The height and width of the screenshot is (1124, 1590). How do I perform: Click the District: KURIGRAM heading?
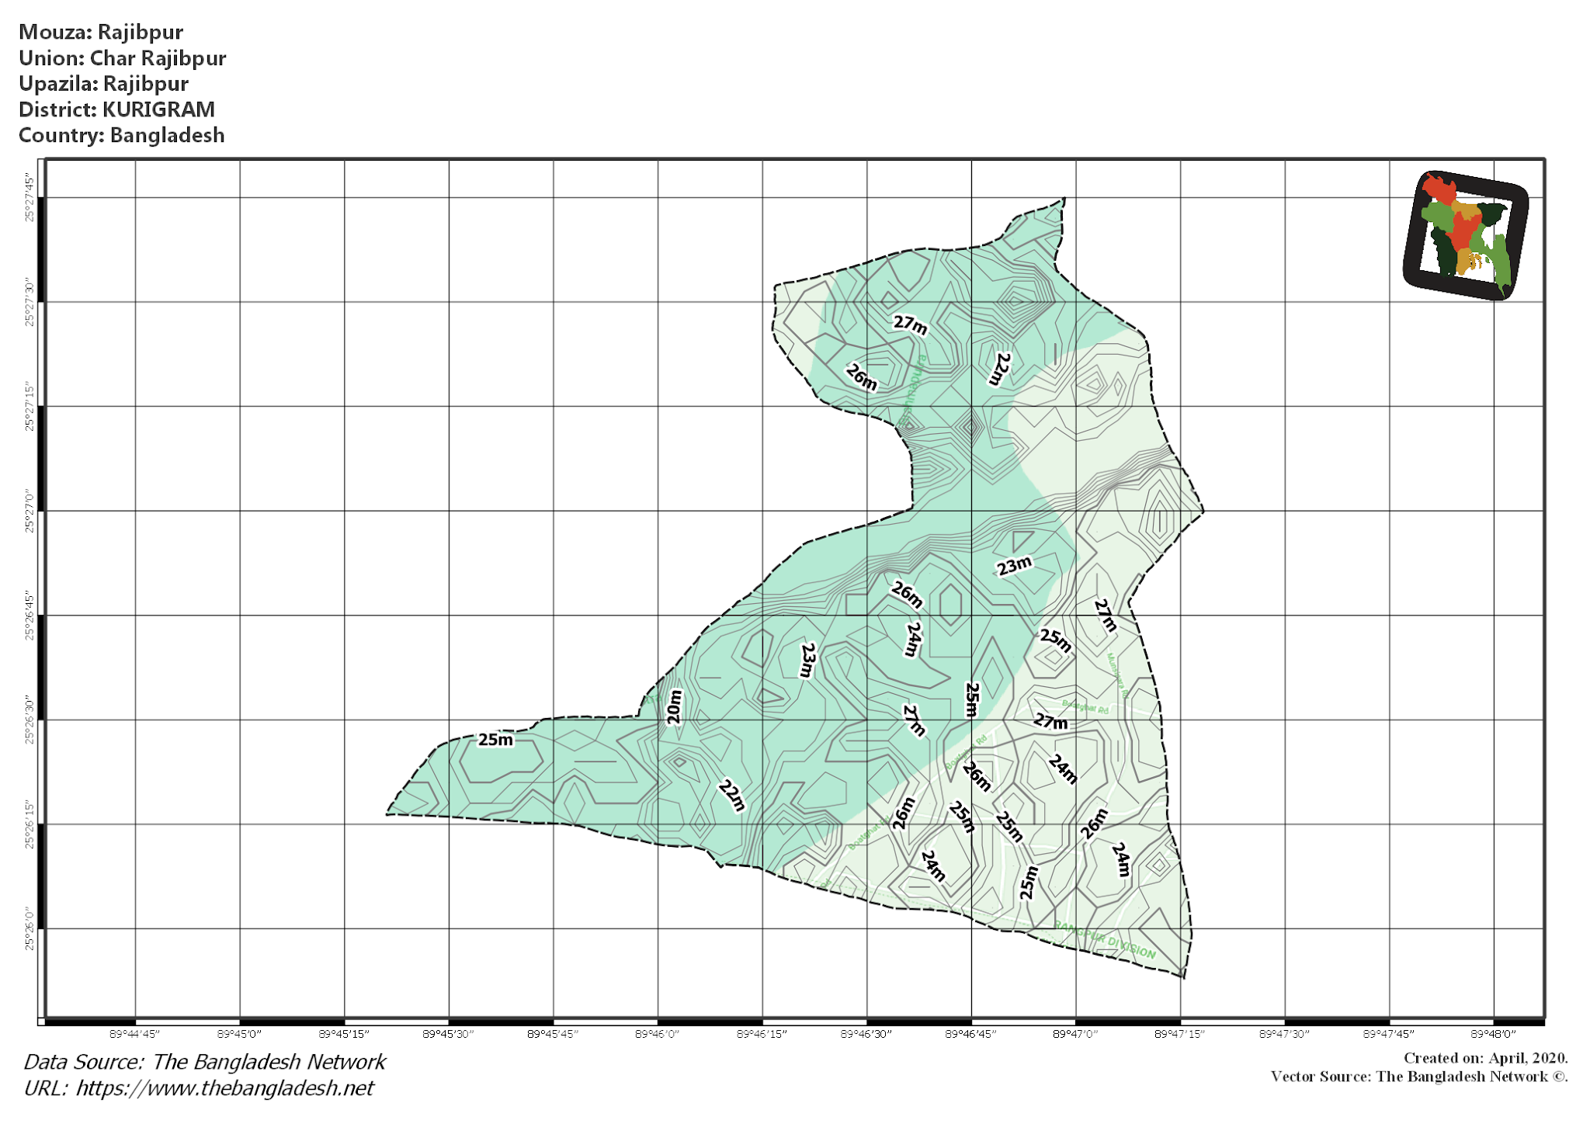tap(118, 109)
